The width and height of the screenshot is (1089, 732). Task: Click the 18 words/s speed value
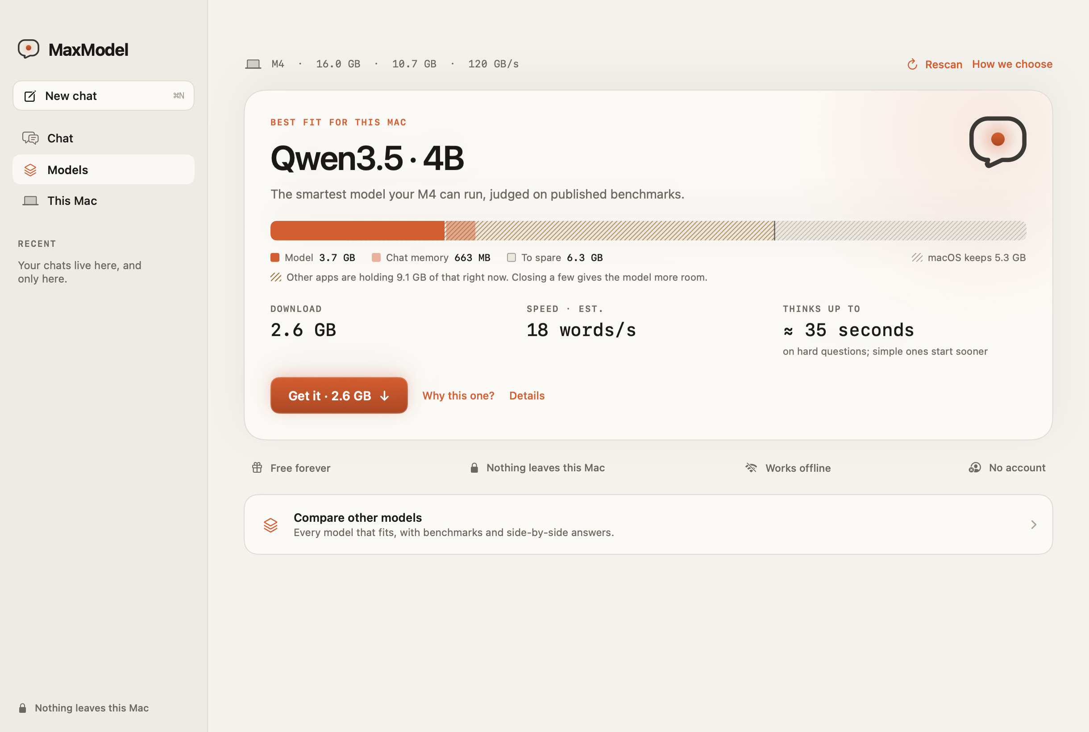click(581, 331)
